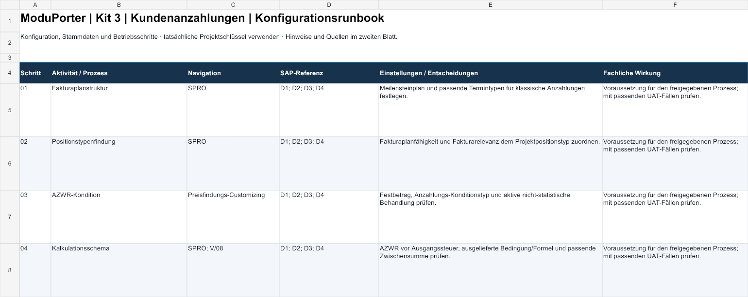Select the 'Preisfindungs-Customizing' cell
Viewport: 748px width, 297px height.
(233, 217)
